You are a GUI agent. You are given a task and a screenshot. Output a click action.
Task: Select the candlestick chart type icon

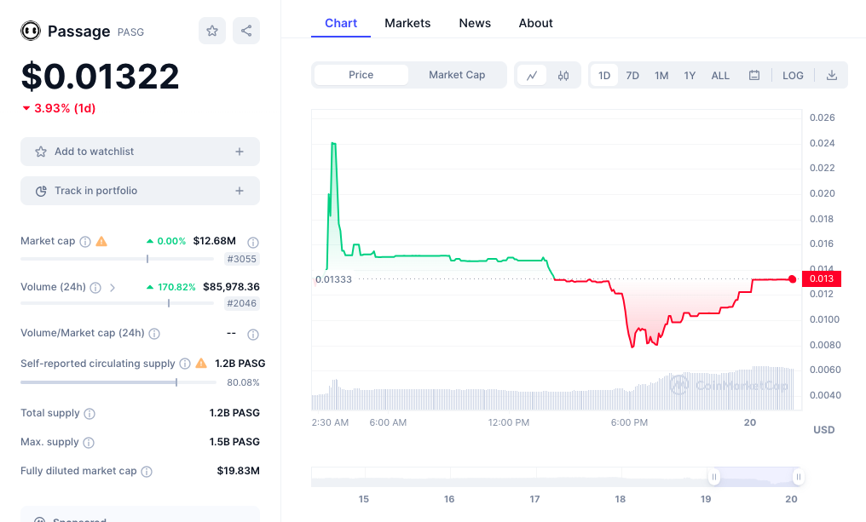[563, 75]
